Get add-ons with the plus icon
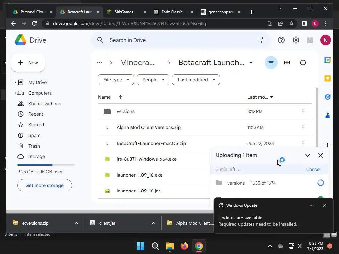This screenshot has width=339, height=254. pos(327,145)
